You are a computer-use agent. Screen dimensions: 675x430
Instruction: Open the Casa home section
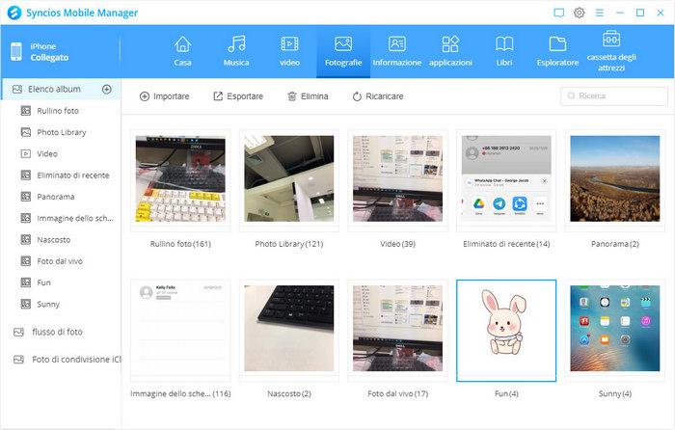[x=182, y=51]
